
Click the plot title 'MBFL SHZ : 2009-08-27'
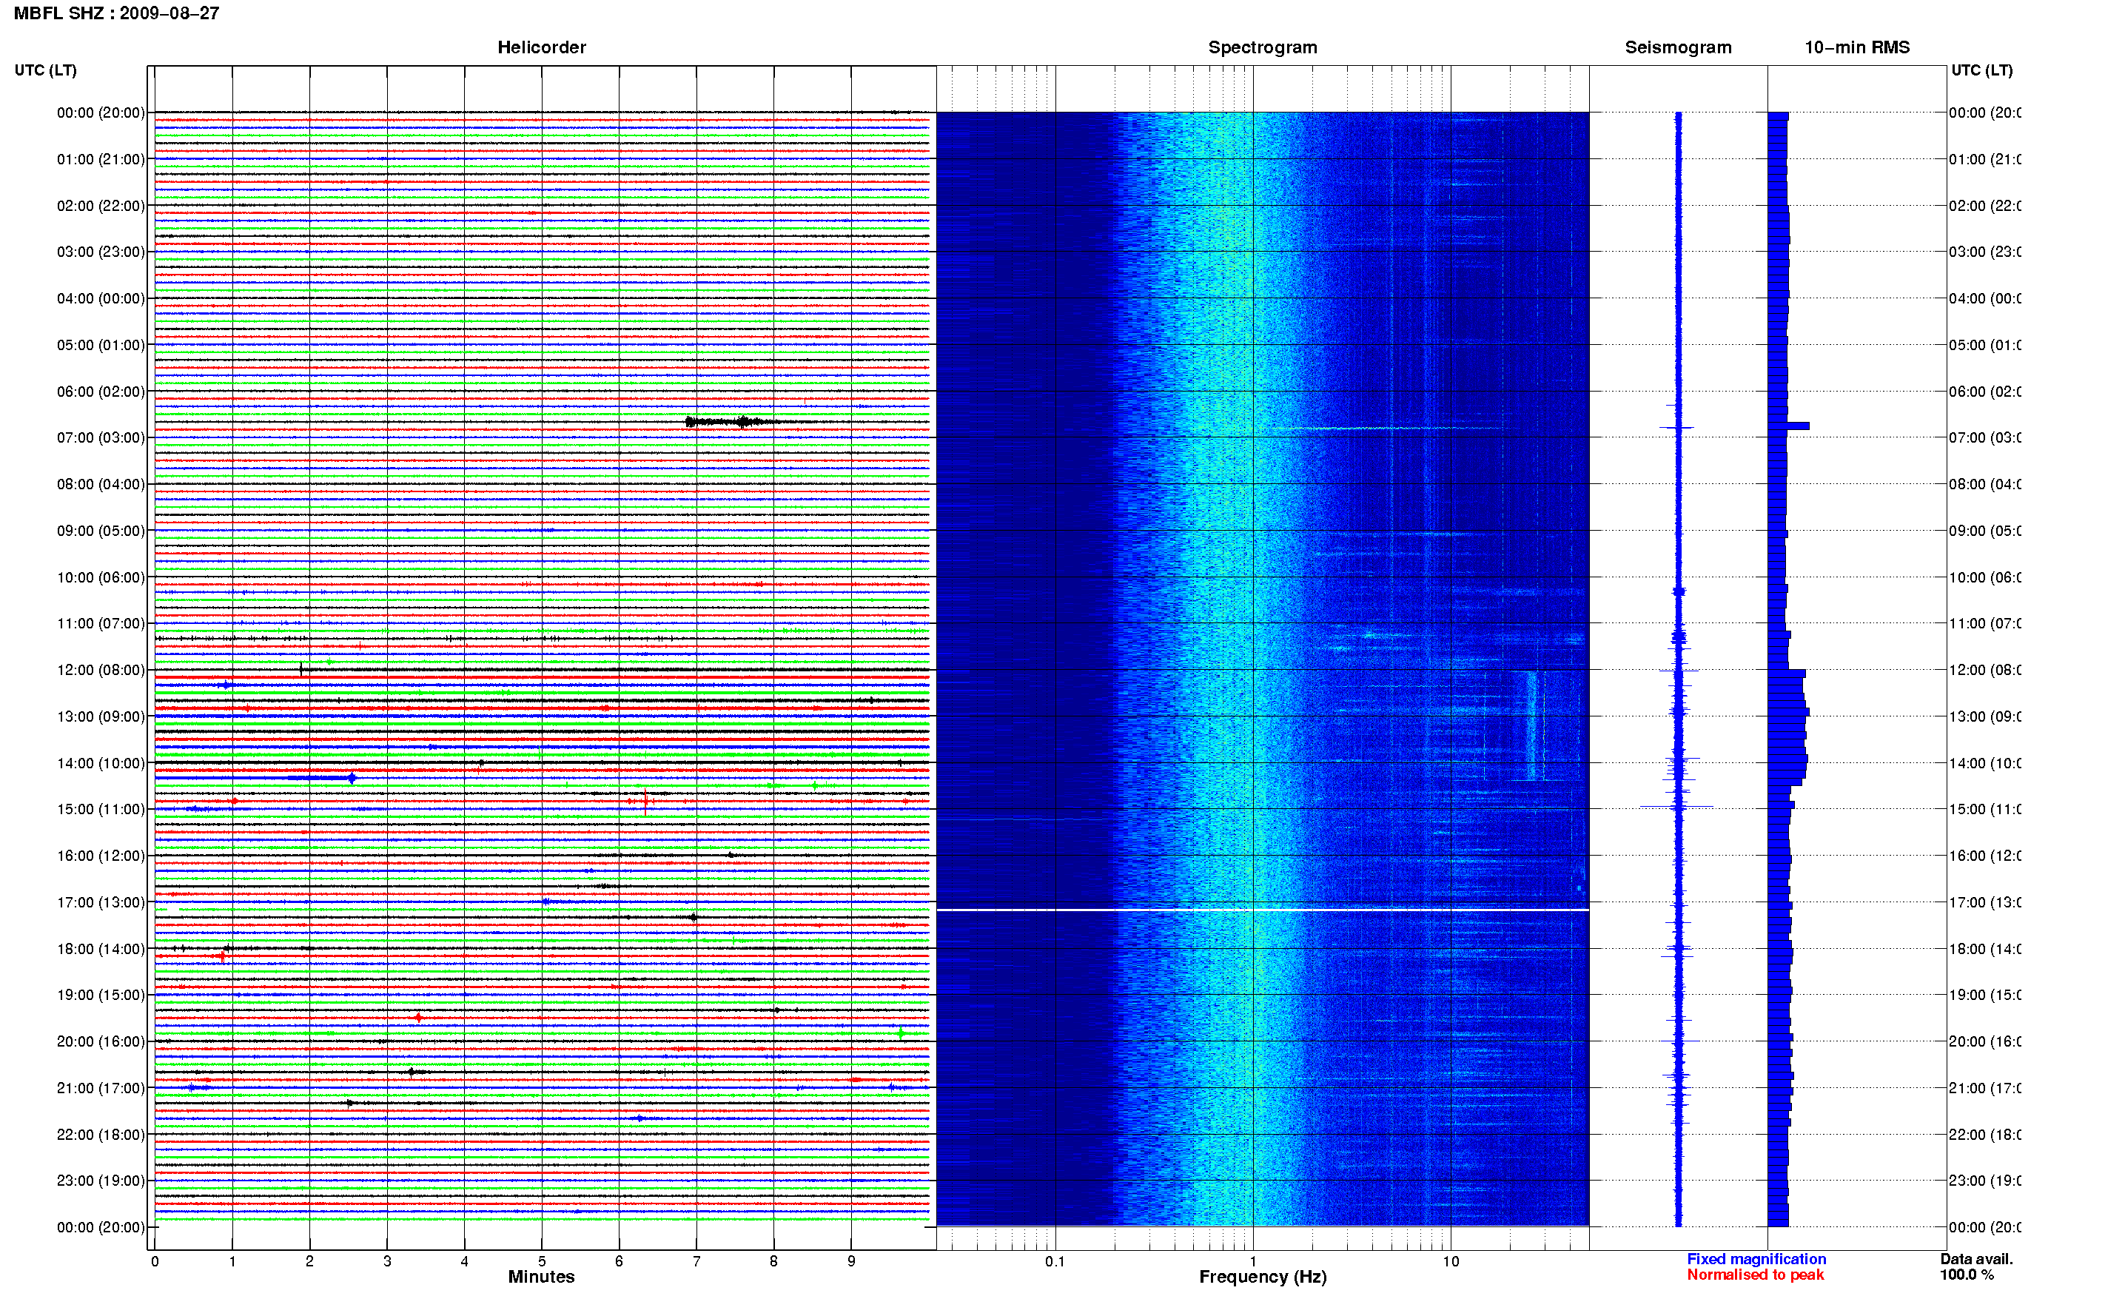click(x=117, y=13)
